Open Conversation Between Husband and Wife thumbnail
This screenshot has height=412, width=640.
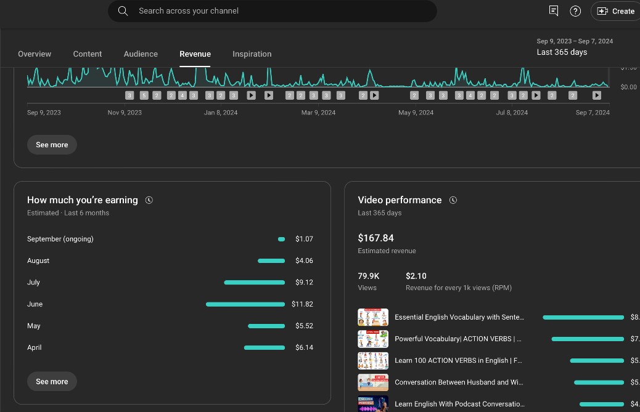pyautogui.click(x=373, y=382)
